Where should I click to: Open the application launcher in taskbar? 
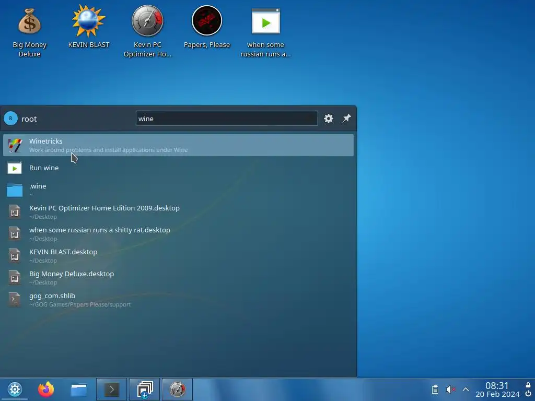coord(15,390)
